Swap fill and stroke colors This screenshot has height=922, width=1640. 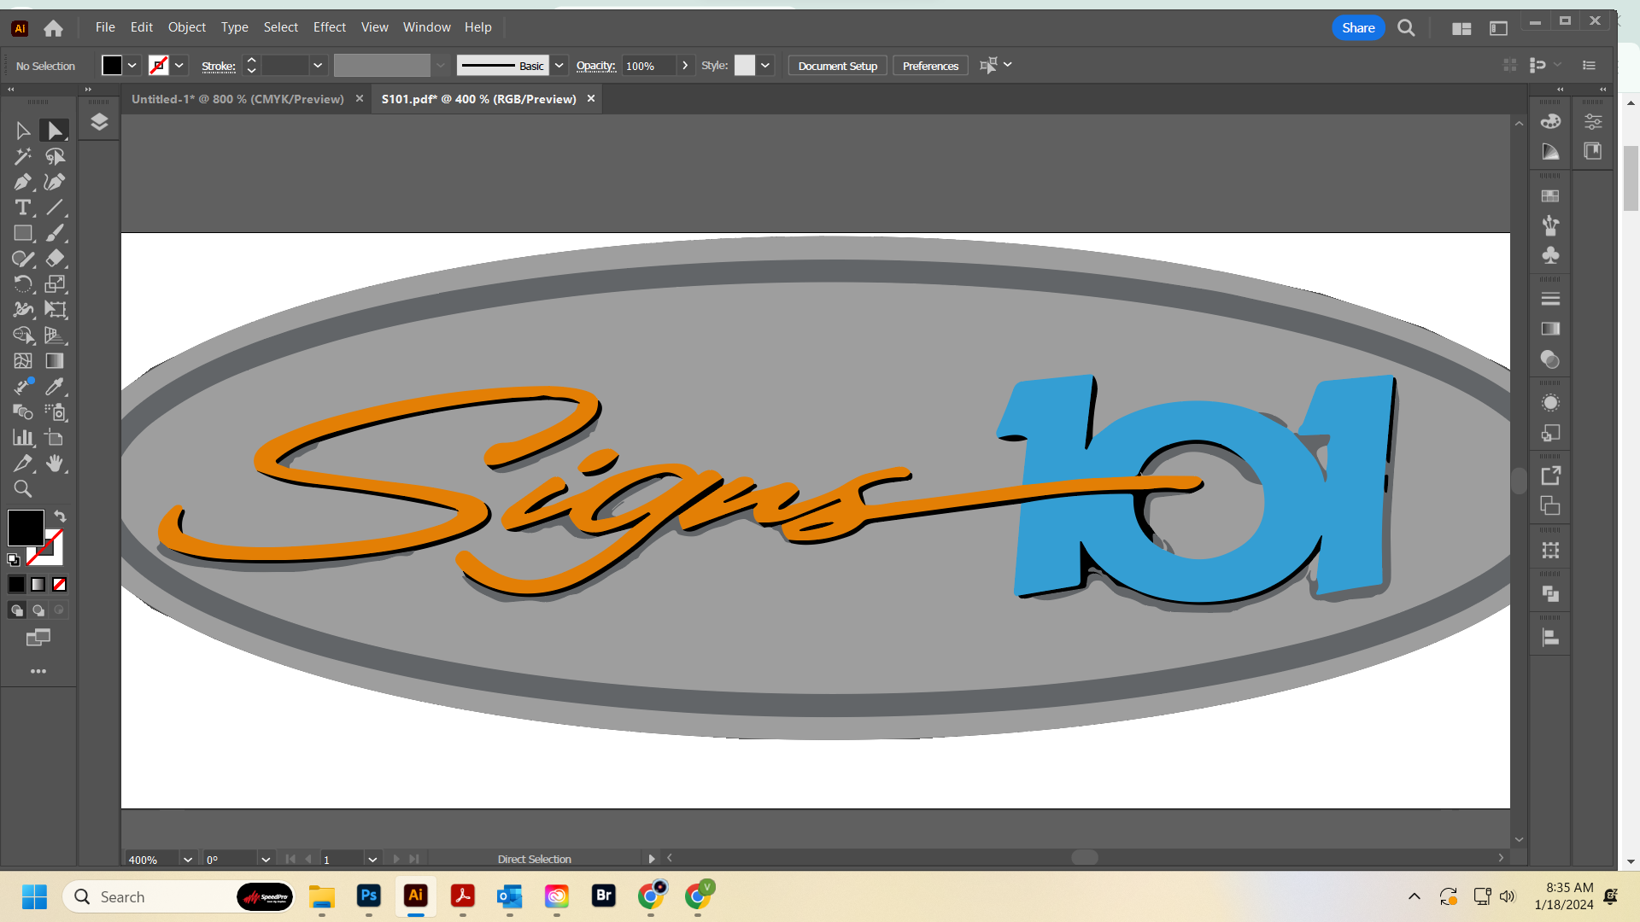60,516
